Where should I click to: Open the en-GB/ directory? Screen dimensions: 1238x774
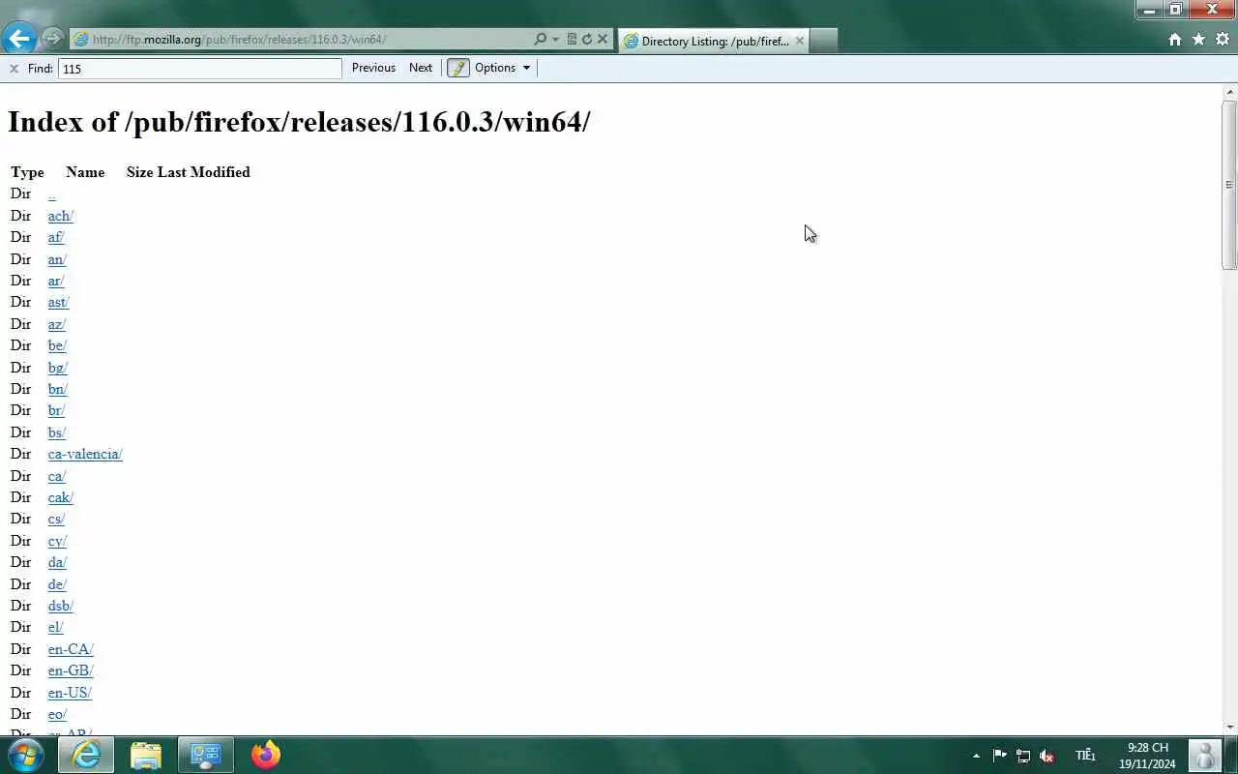point(71,670)
